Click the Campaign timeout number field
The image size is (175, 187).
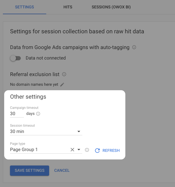17,114
